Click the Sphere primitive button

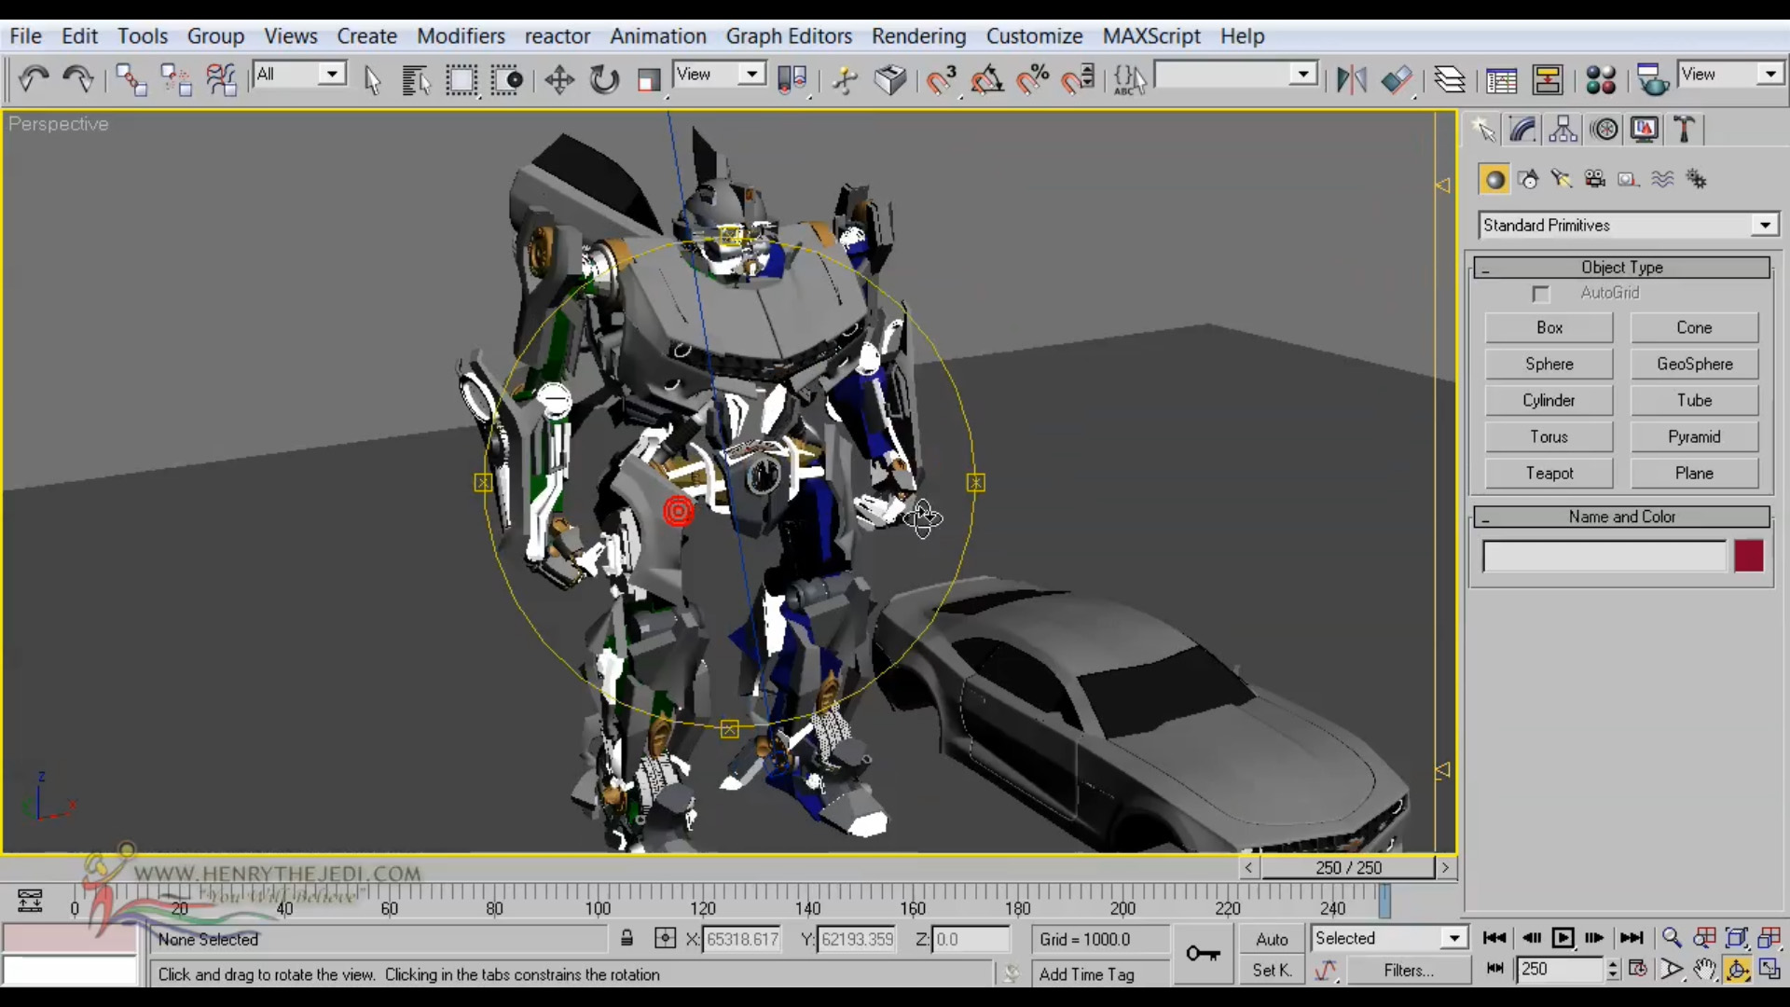coord(1549,365)
